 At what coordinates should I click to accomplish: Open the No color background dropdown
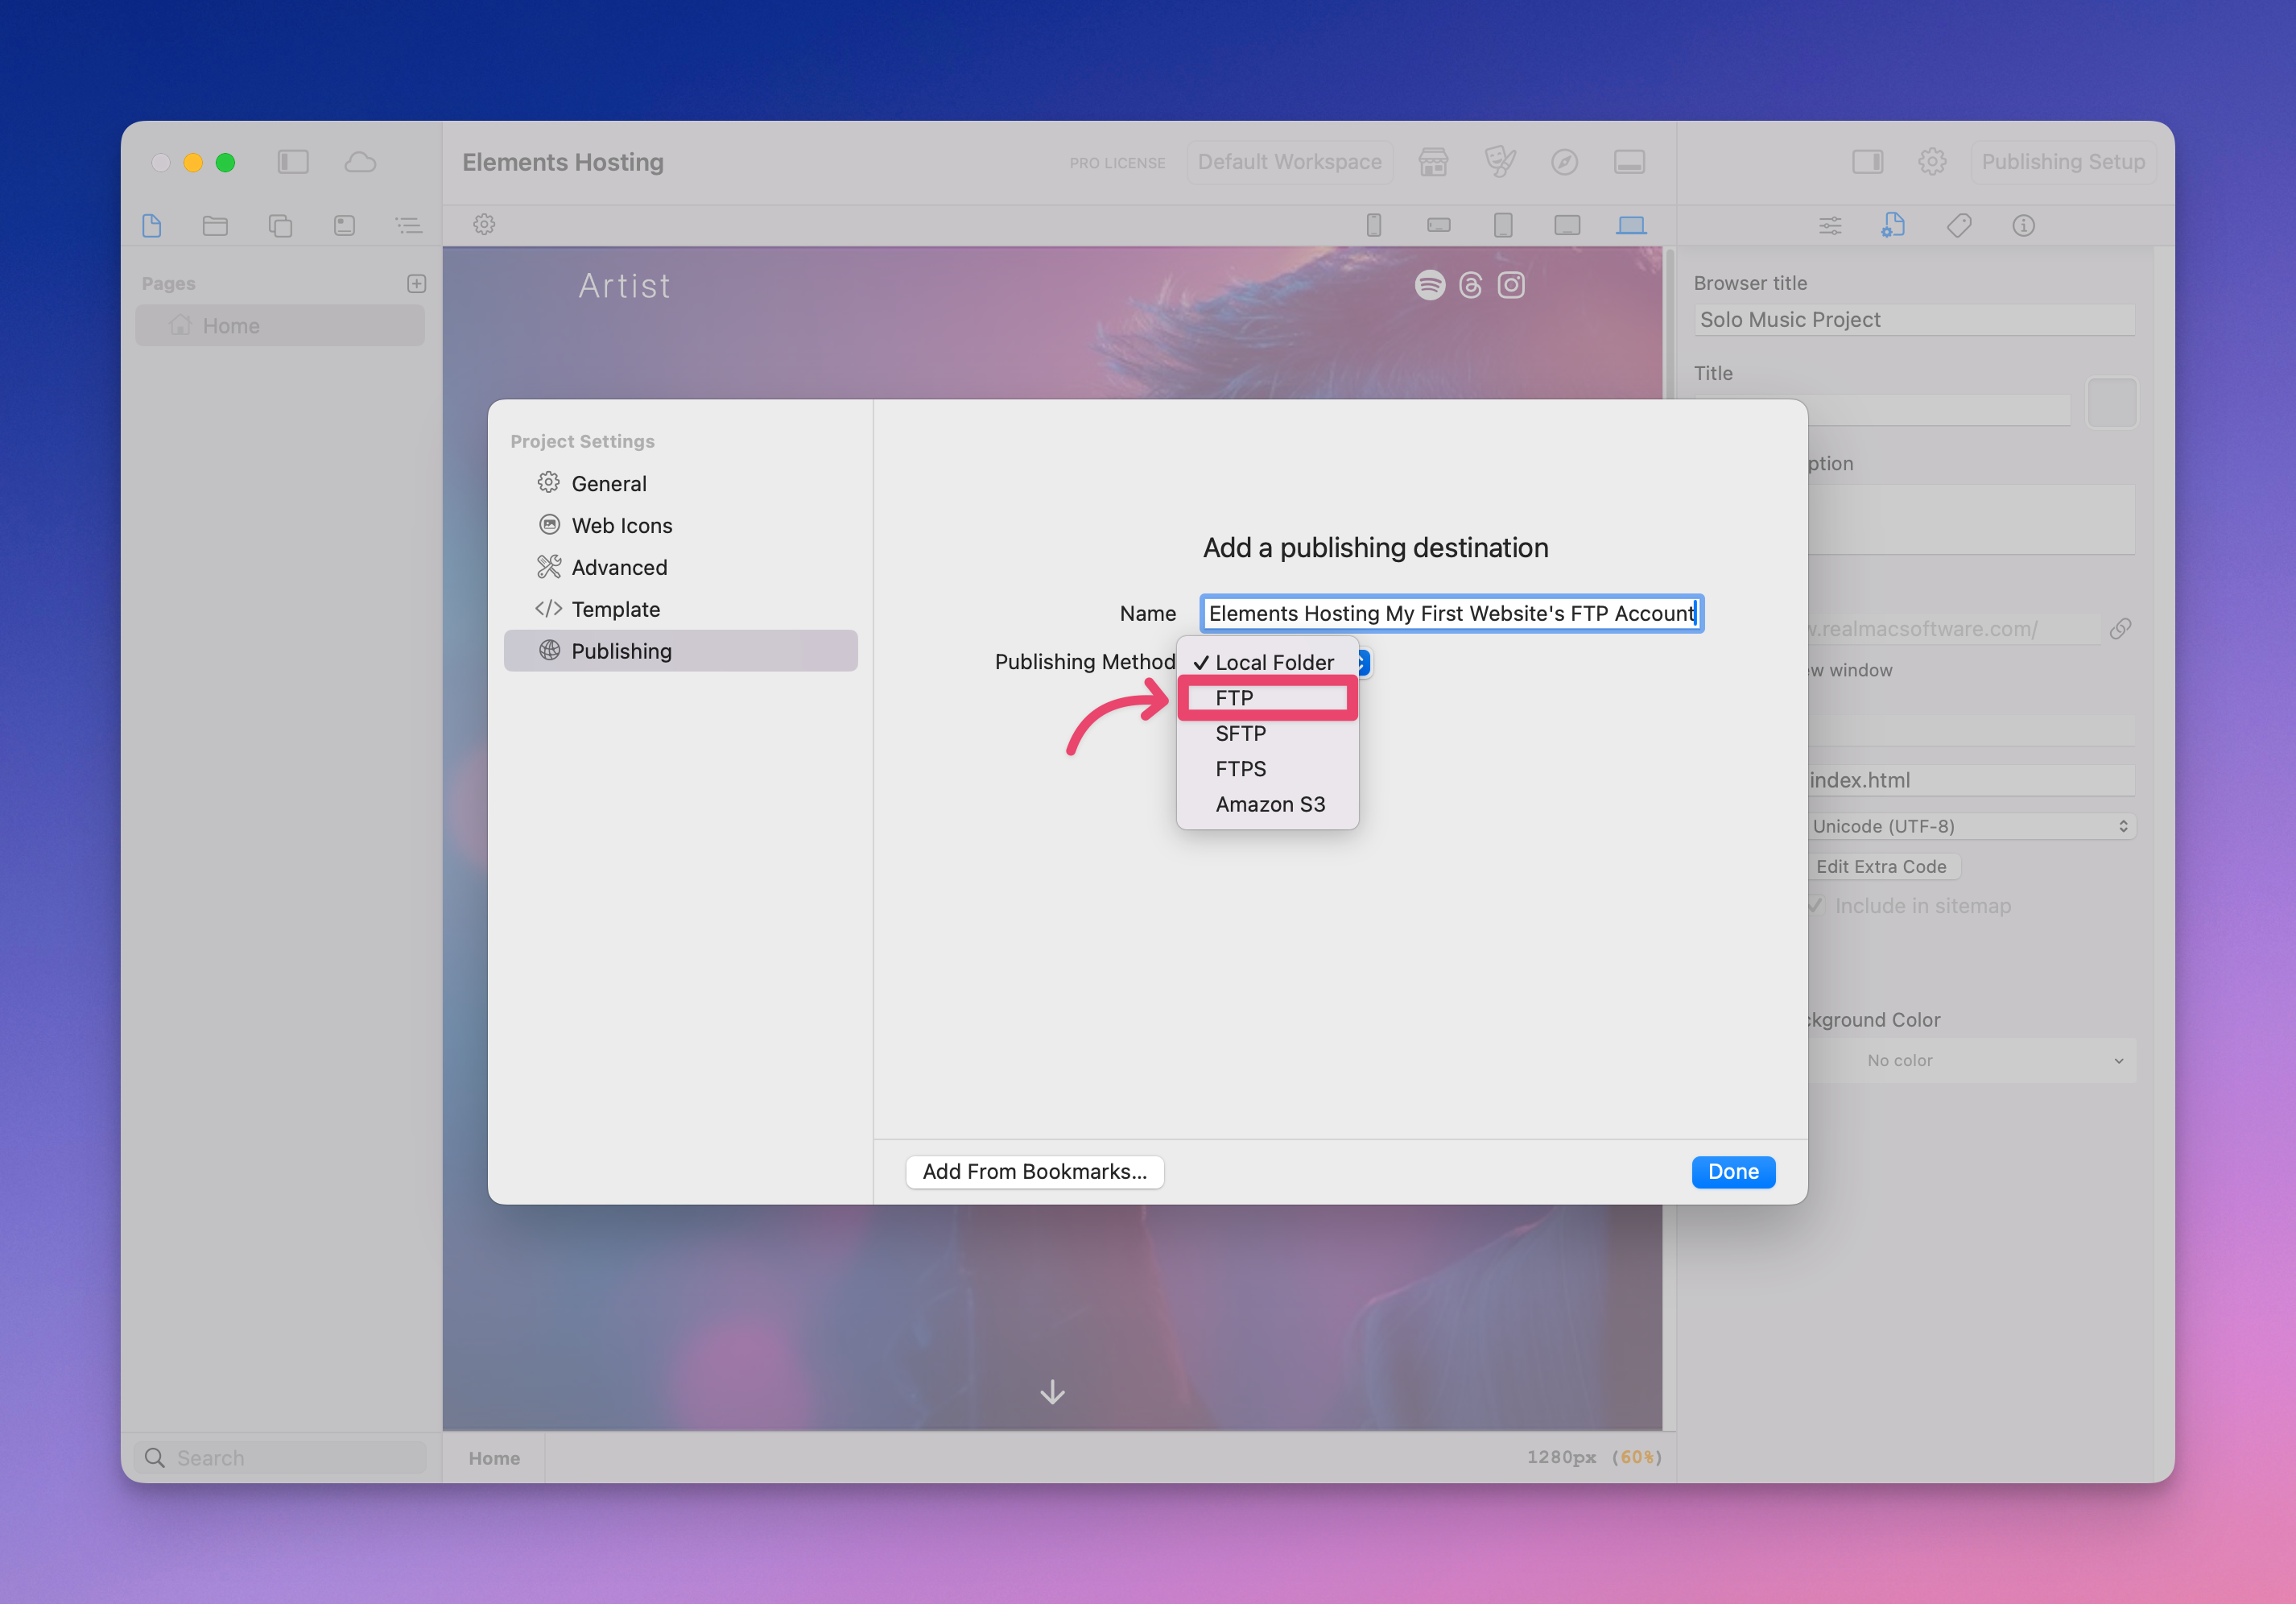(x=1970, y=1060)
